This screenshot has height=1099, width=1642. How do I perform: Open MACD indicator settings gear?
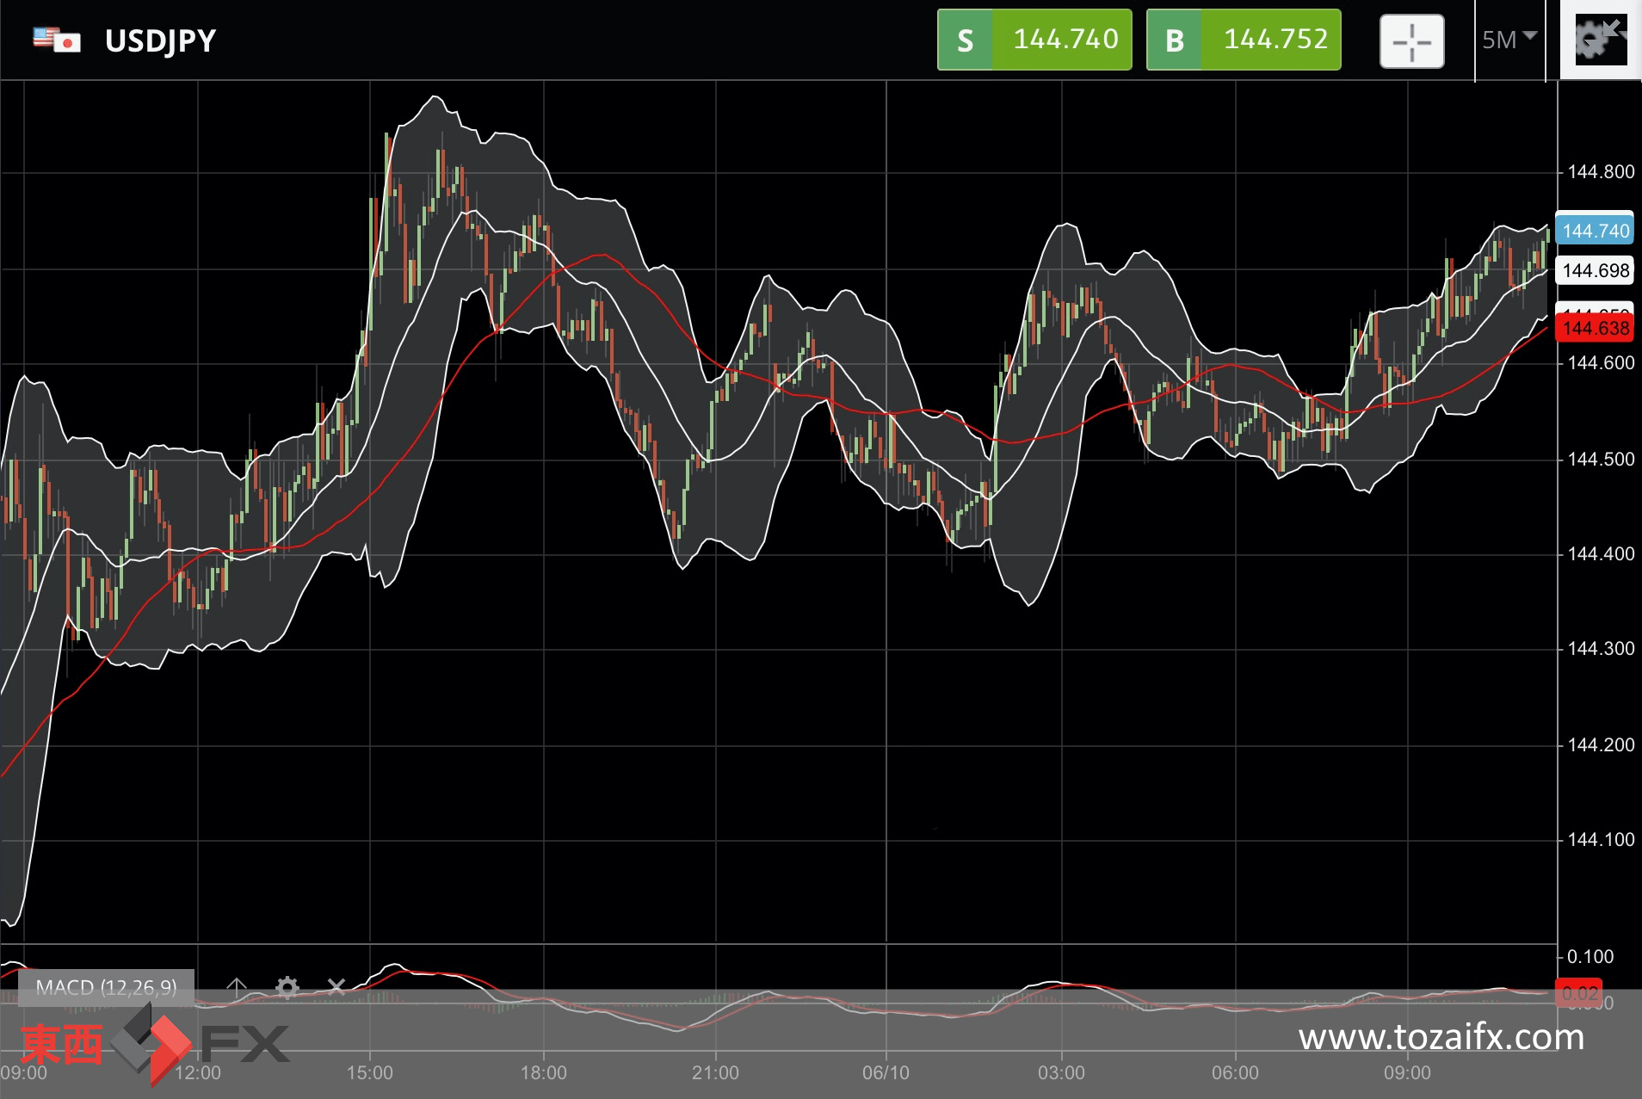pyautogui.click(x=287, y=987)
